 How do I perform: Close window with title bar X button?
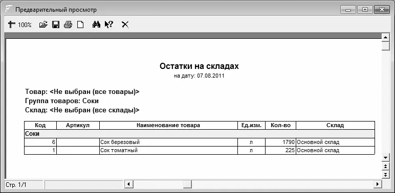(382, 10)
